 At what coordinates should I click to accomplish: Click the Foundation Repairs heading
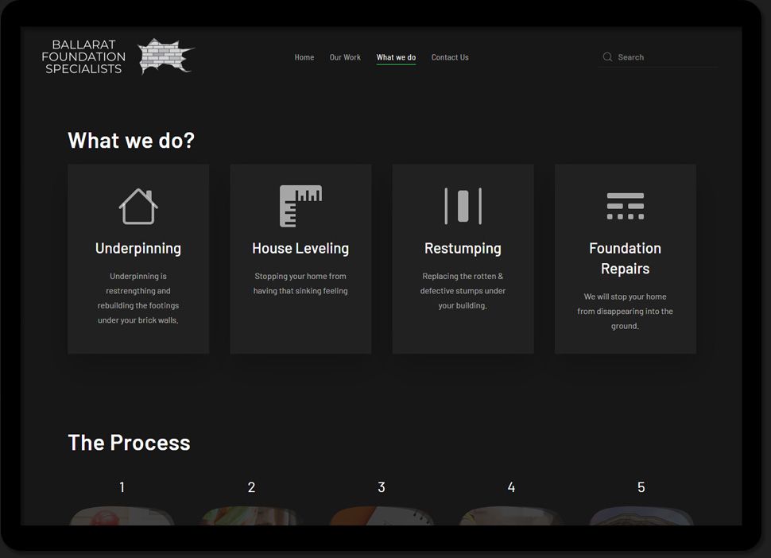tap(625, 258)
